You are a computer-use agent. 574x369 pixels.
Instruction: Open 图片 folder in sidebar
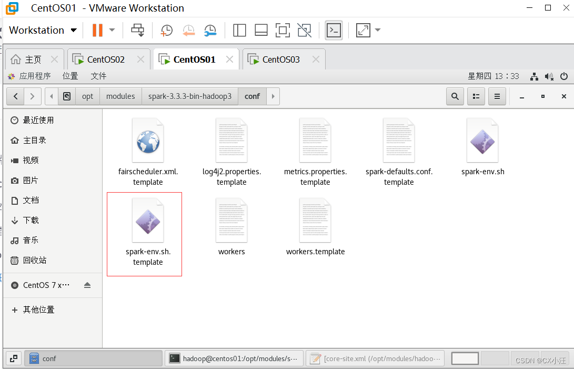pos(53,180)
